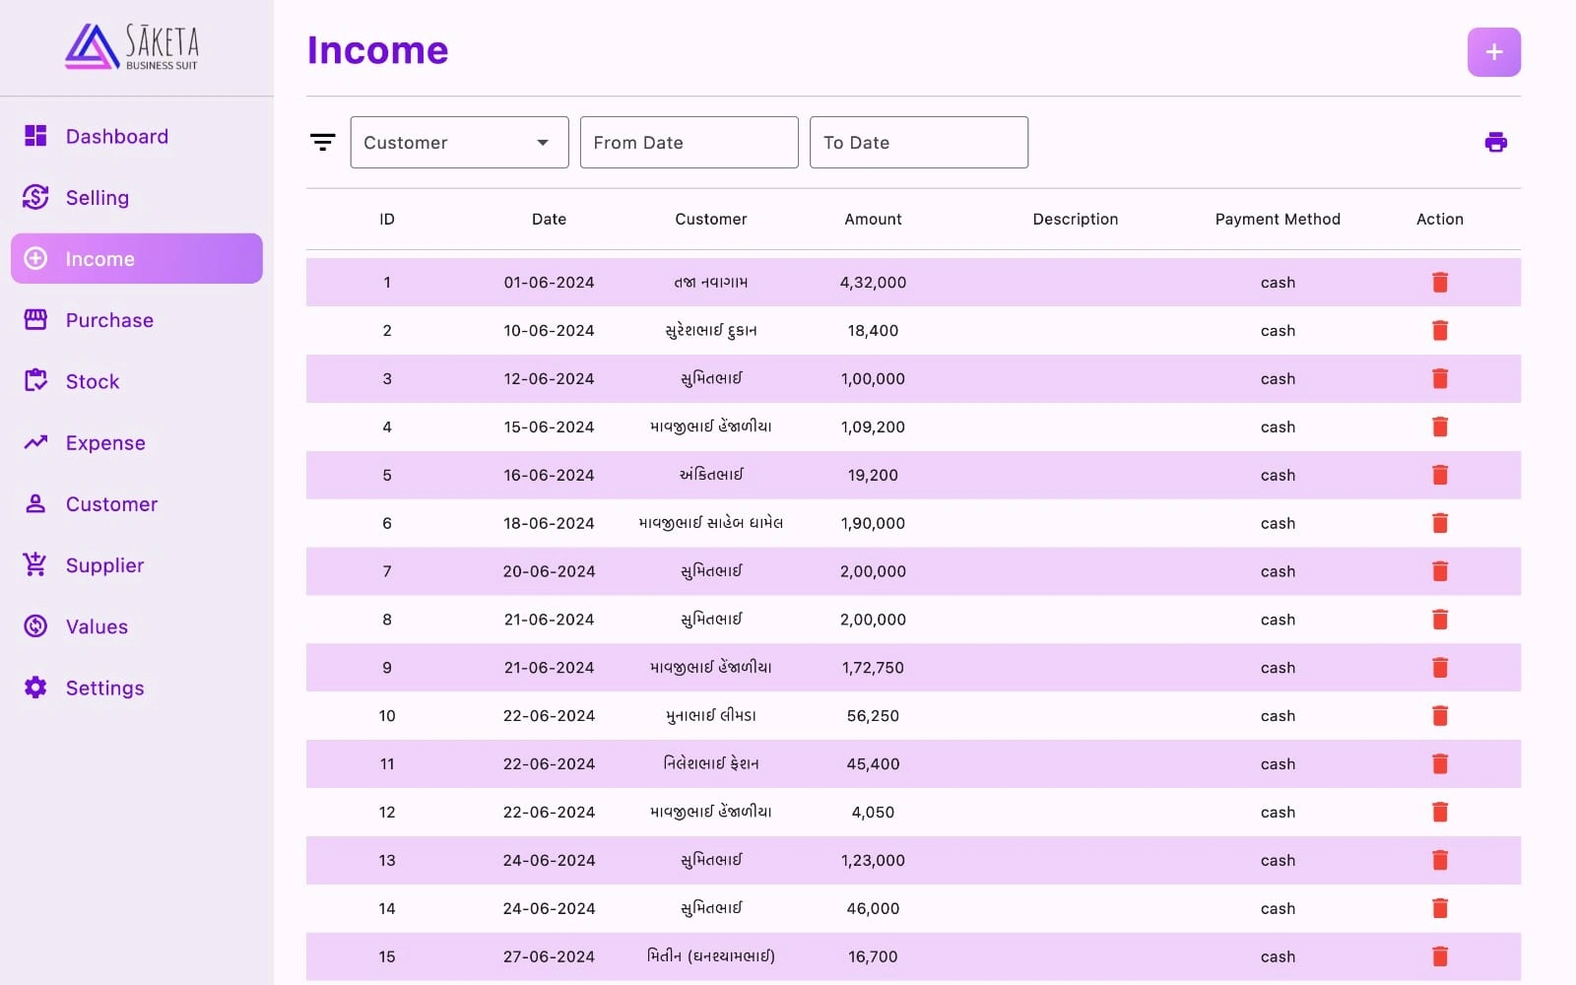1576x985 pixels.
Task: Click the amount 4,050
Action: [x=873, y=812]
